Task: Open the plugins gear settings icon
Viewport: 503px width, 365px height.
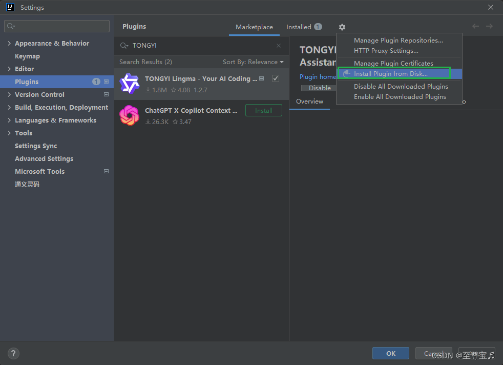Action: [342, 27]
